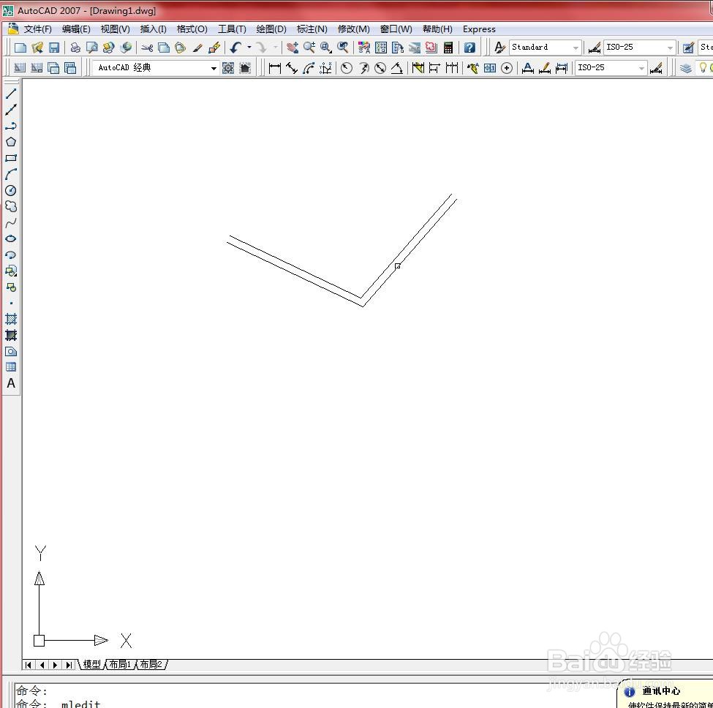Click the Open file icon
Screen dimensions: 713x708
[37, 48]
